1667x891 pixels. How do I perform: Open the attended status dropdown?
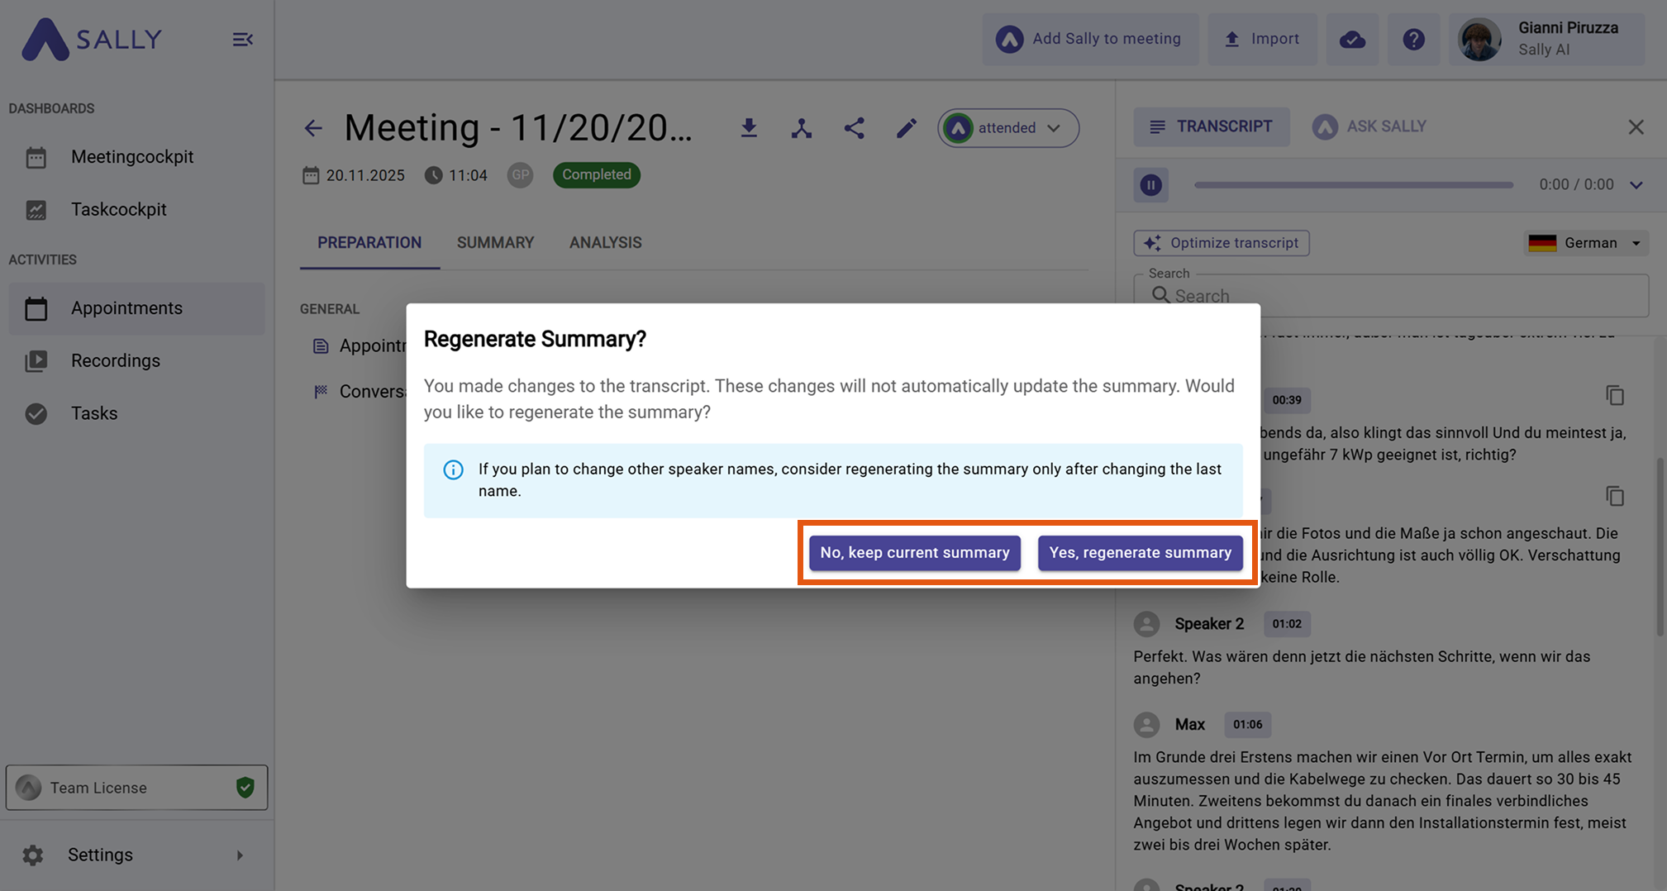coord(1007,128)
